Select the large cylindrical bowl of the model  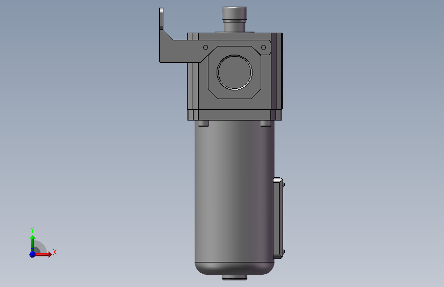[x=234, y=198]
